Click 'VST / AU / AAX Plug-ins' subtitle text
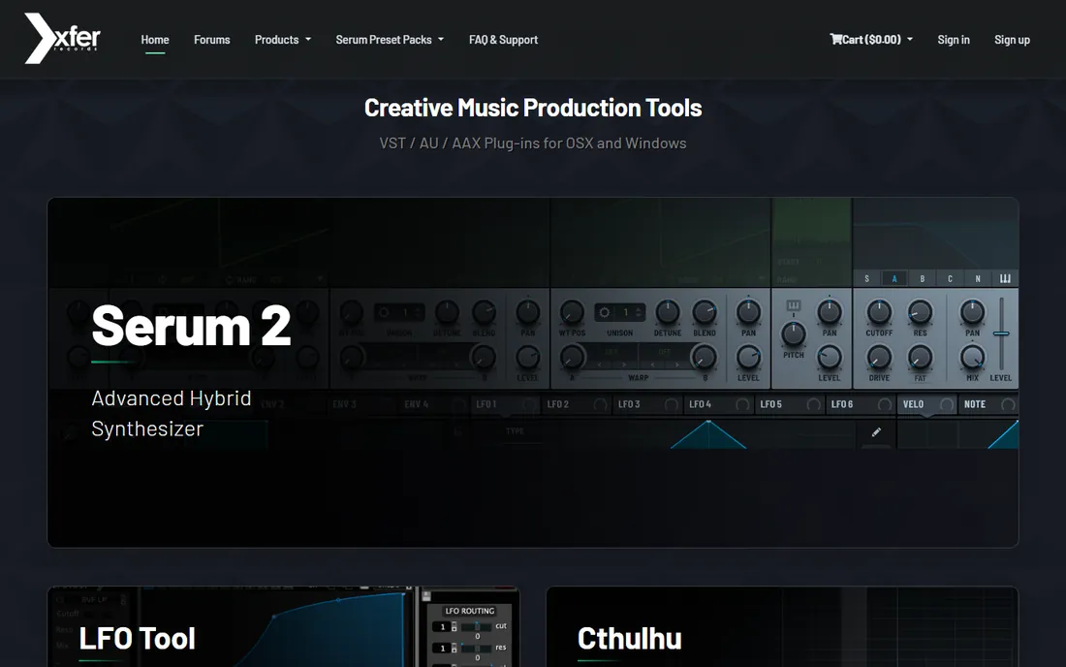This screenshot has width=1066, height=667. (x=533, y=143)
